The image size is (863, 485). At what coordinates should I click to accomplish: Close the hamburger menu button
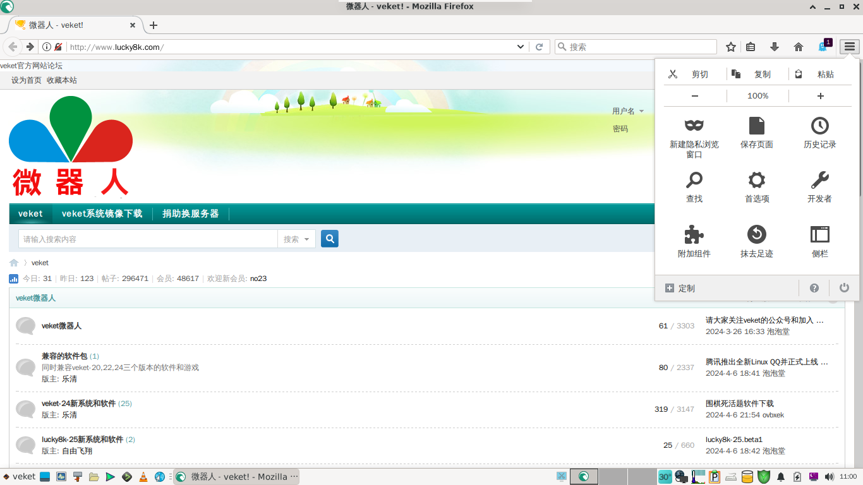[850, 47]
